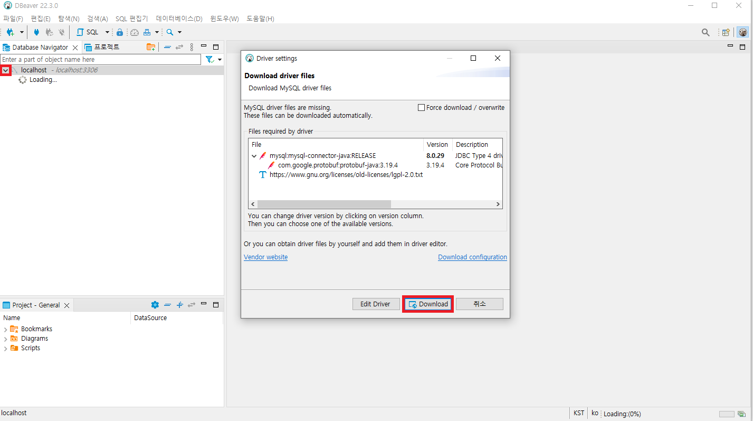
Task: Click the create folder icon in Database Navigator
Action: click(x=151, y=47)
